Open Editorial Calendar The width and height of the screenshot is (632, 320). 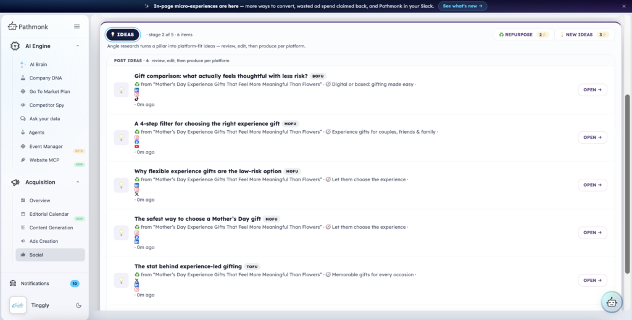click(49, 214)
